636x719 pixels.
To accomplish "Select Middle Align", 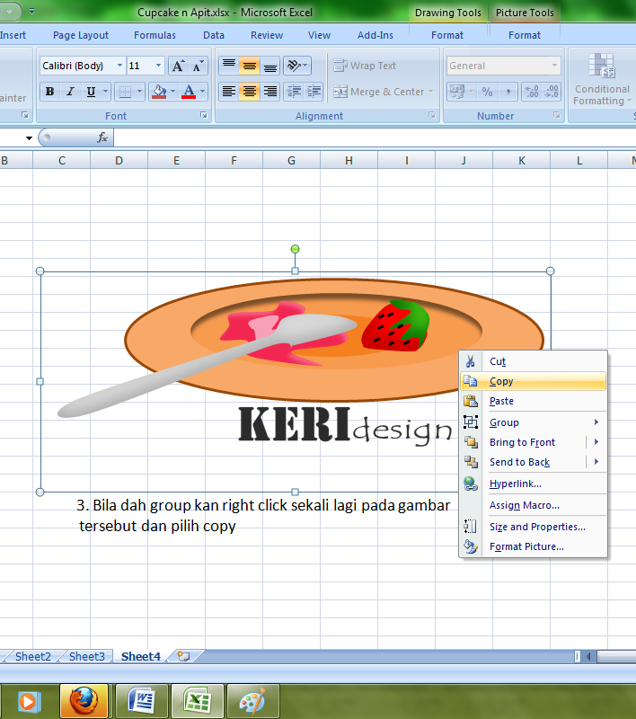I will pos(249,66).
